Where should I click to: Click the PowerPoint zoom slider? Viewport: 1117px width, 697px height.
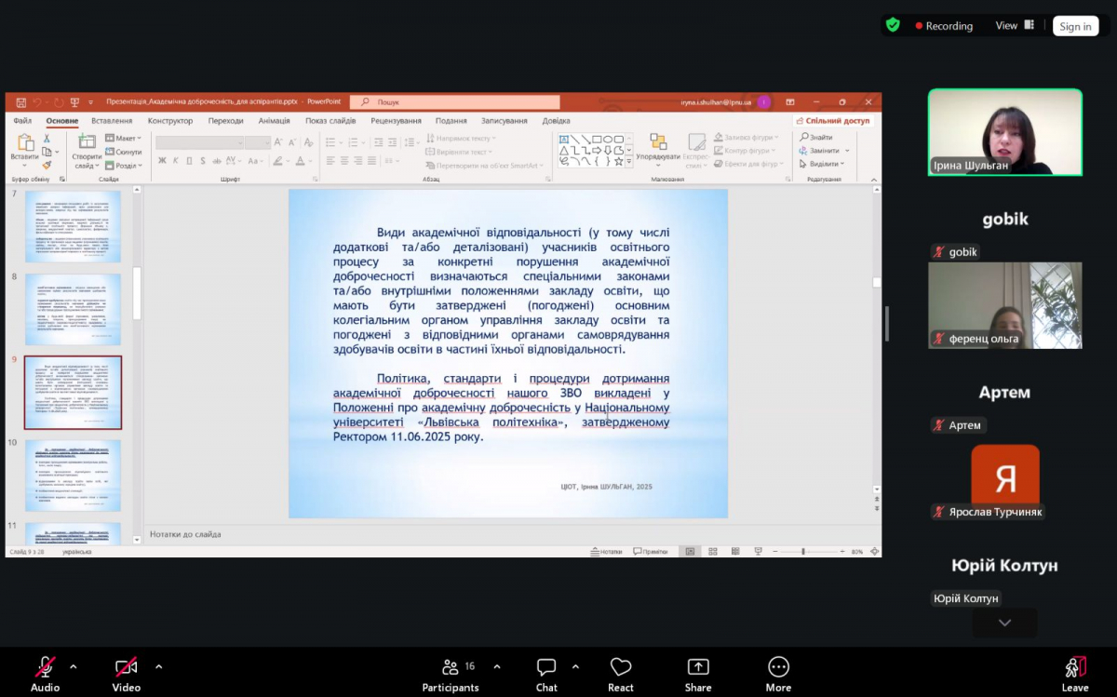tap(802, 552)
